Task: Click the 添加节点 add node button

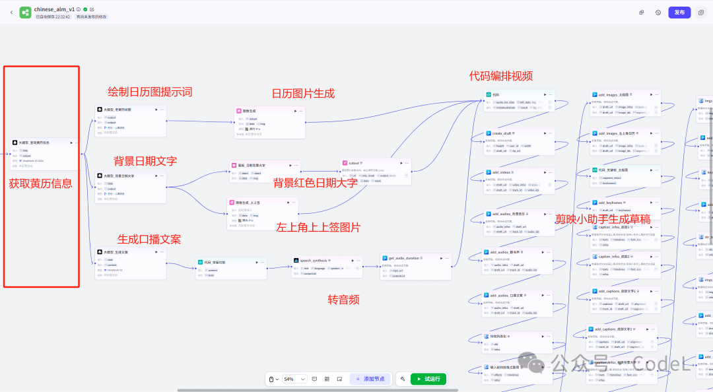Action: coord(370,379)
